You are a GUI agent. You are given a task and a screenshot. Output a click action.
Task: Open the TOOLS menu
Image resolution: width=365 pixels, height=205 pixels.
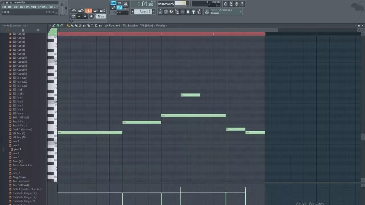pos(51,7)
